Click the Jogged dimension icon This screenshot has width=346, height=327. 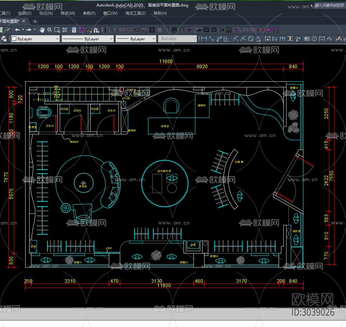tap(243, 39)
